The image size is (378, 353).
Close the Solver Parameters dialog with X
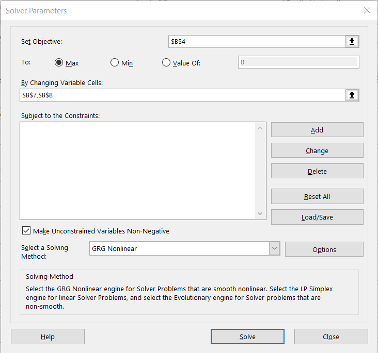(367, 10)
